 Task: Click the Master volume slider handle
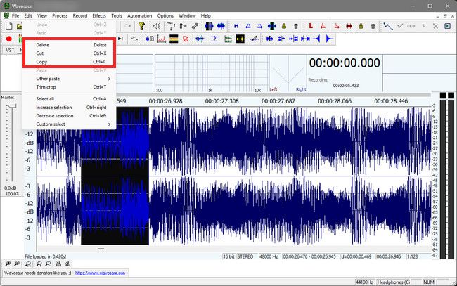[x=12, y=107]
